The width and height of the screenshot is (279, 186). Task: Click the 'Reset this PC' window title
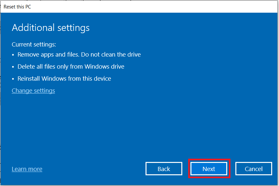pyautogui.click(x=17, y=7)
